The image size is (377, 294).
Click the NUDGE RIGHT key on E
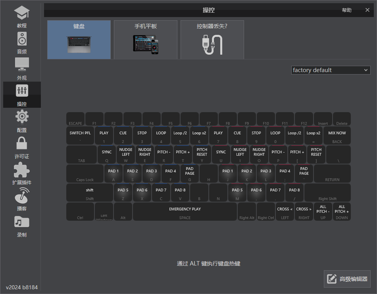(145, 155)
